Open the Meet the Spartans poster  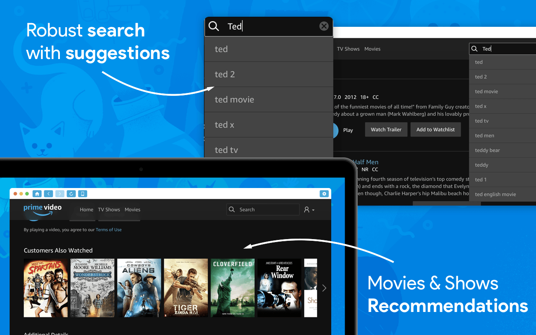click(x=46, y=288)
